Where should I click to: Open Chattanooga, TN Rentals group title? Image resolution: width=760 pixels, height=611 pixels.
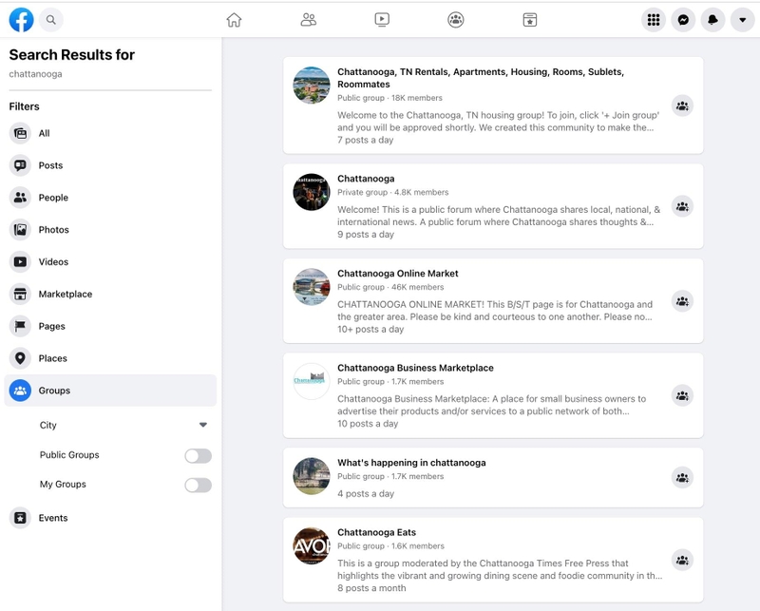click(x=481, y=78)
